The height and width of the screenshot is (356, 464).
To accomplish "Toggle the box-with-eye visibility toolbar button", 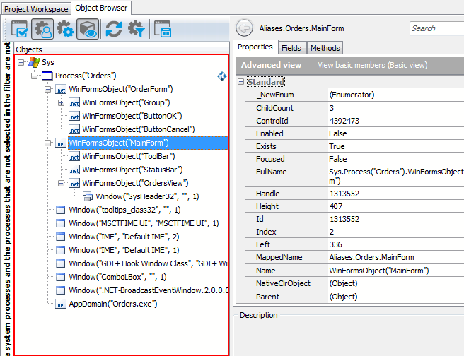I will click(x=88, y=28).
